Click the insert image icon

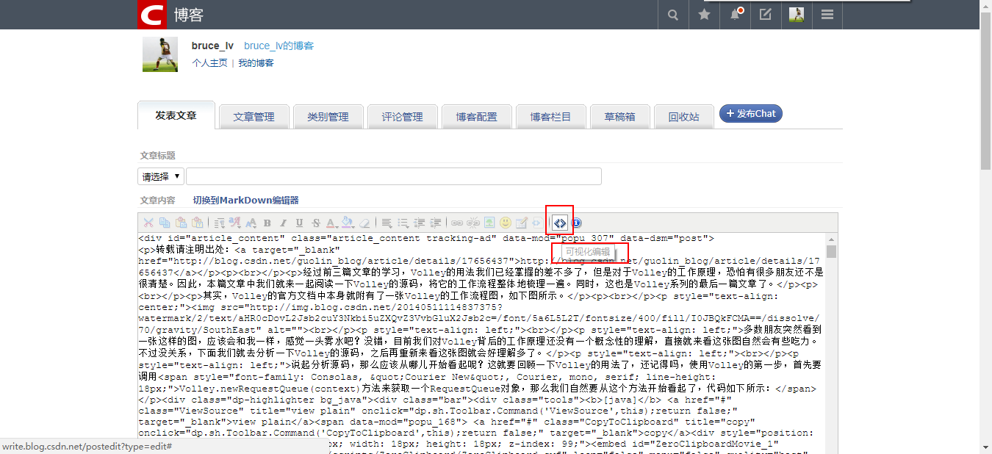point(489,223)
